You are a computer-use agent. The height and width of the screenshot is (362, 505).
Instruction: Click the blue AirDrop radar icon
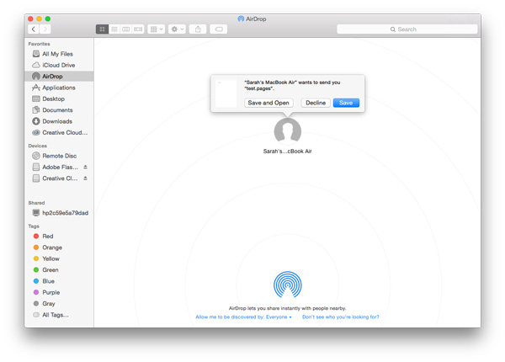tap(288, 285)
